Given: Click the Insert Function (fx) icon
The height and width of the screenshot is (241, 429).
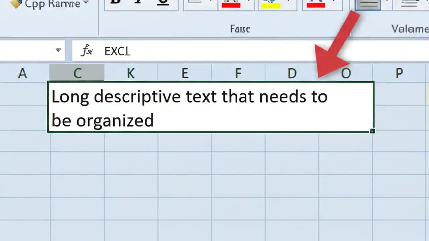Looking at the screenshot, I should [86, 50].
